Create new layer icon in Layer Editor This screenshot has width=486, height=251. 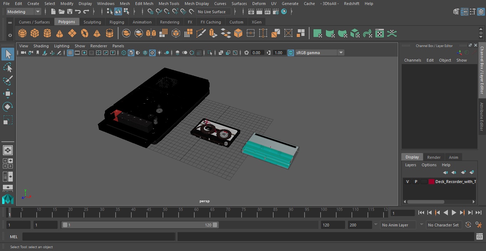click(x=463, y=172)
